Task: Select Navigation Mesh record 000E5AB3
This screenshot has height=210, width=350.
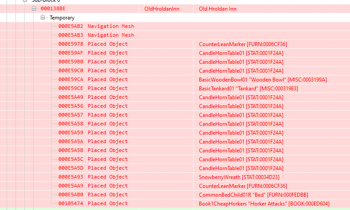Action: [x=96, y=35]
